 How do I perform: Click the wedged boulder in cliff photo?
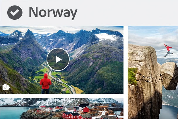pos(169,76)
